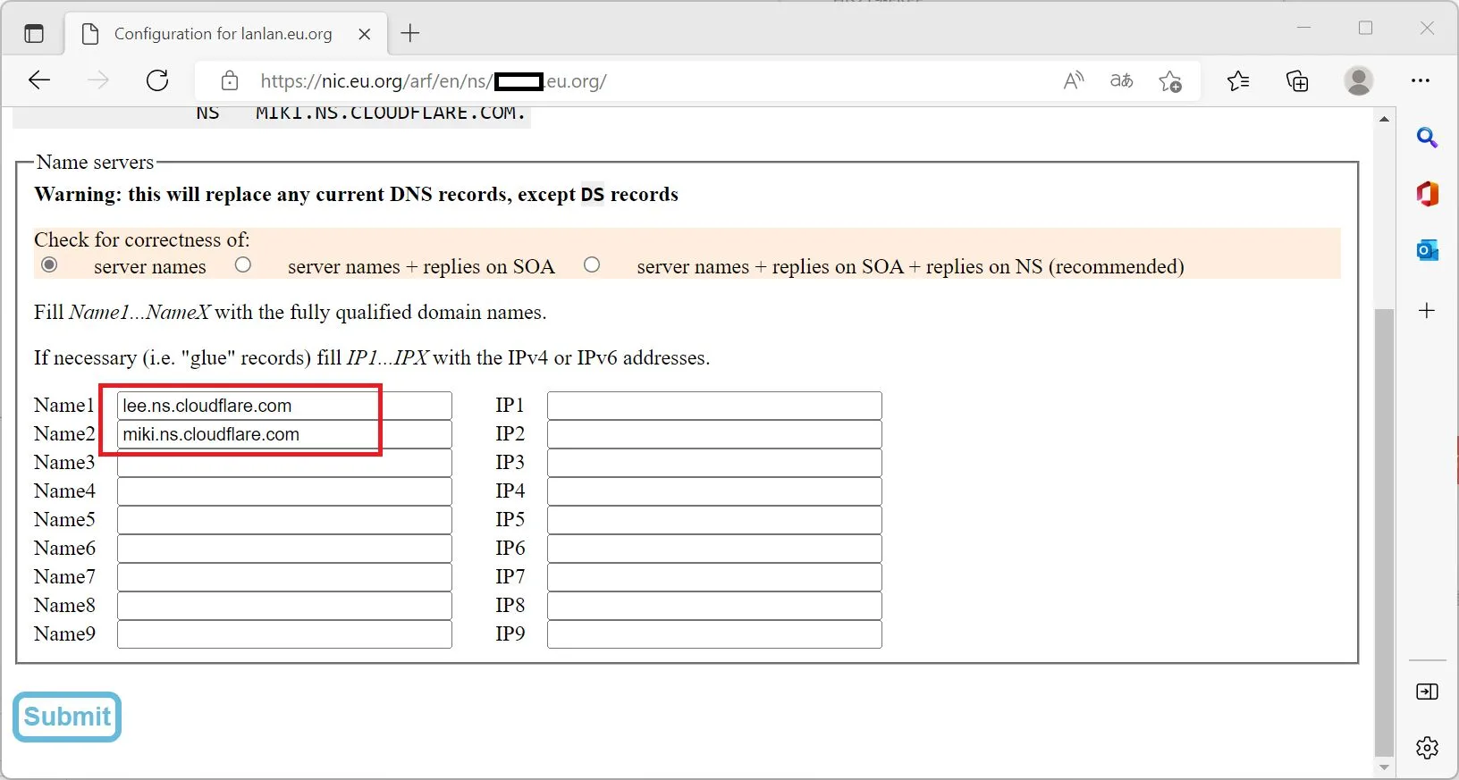Expand the sidebar customize plus button
Image resolution: width=1459 pixels, height=780 pixels.
coord(1427,311)
